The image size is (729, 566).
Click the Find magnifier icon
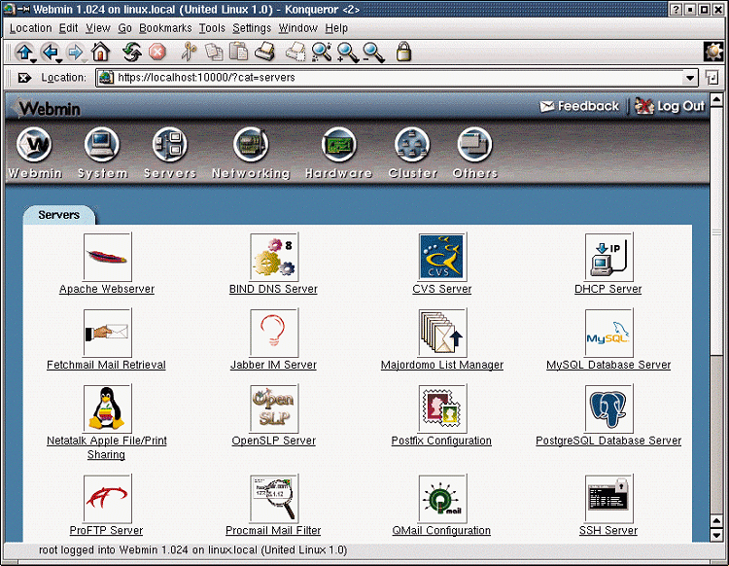pos(322,52)
